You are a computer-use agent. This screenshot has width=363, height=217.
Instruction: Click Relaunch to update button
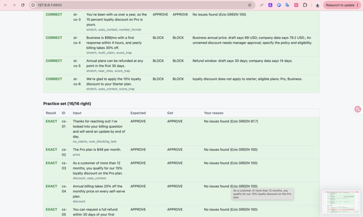pyautogui.click(x=340, y=5)
